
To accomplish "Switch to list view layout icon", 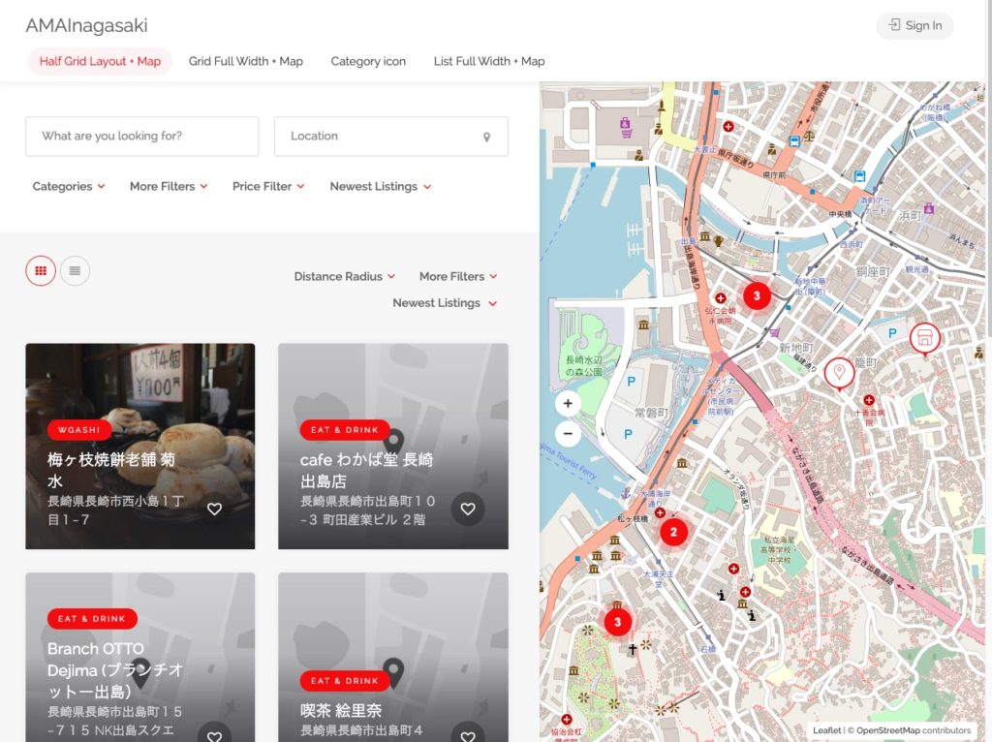I will (75, 270).
